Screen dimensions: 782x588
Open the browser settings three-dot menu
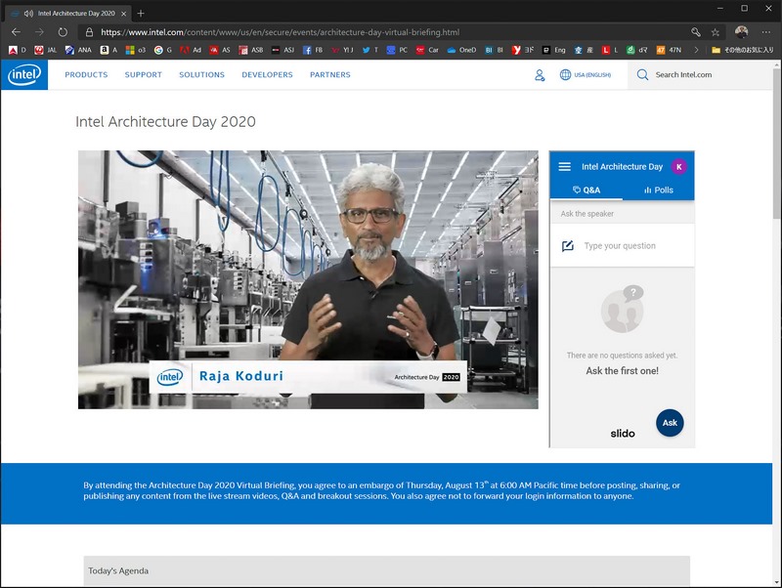766,32
